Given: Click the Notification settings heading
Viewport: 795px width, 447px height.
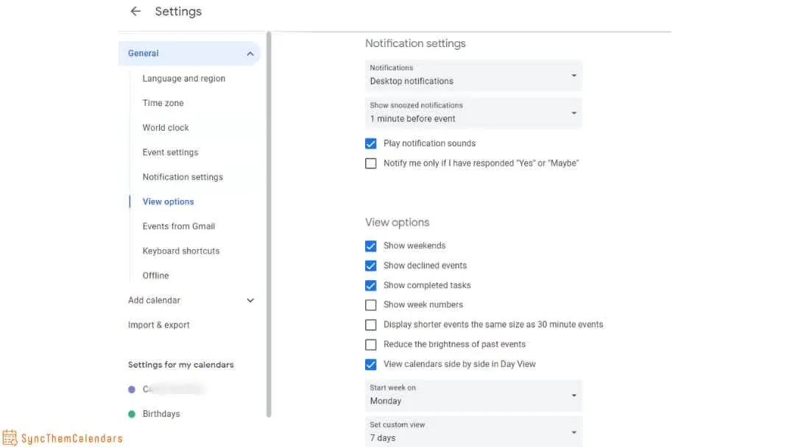Looking at the screenshot, I should (415, 43).
